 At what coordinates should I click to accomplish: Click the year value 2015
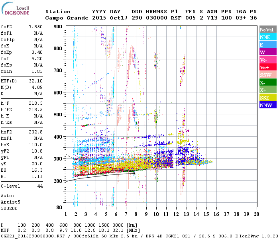click(x=99, y=18)
